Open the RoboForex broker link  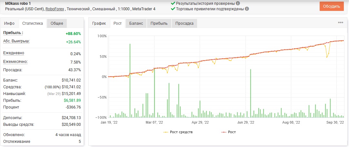[55, 9]
